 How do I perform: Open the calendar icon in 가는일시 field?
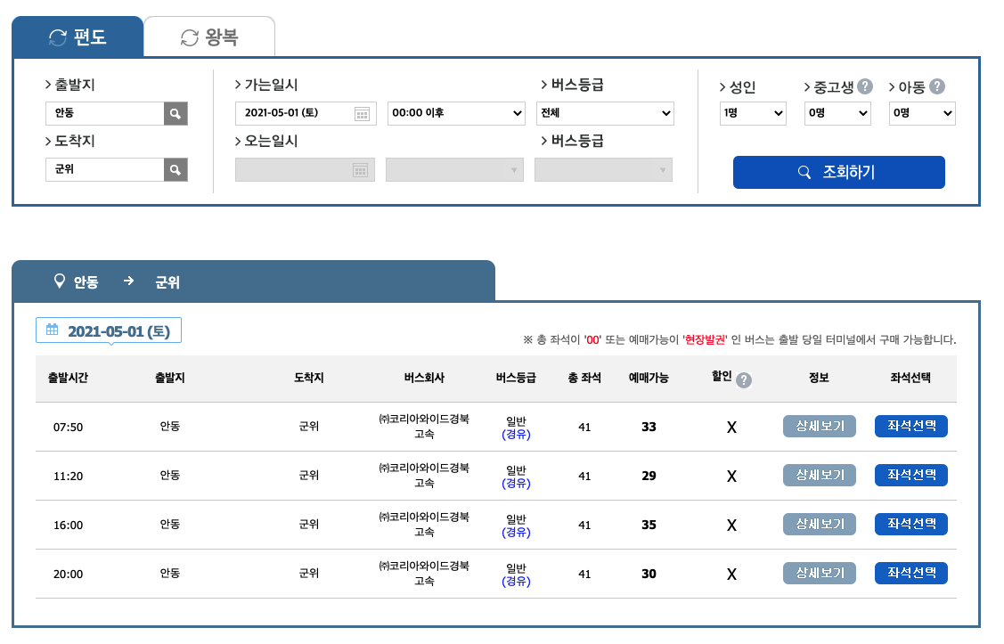[x=363, y=113]
